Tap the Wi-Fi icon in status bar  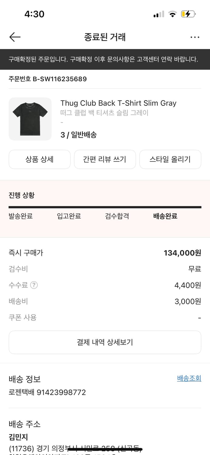coord(173,14)
